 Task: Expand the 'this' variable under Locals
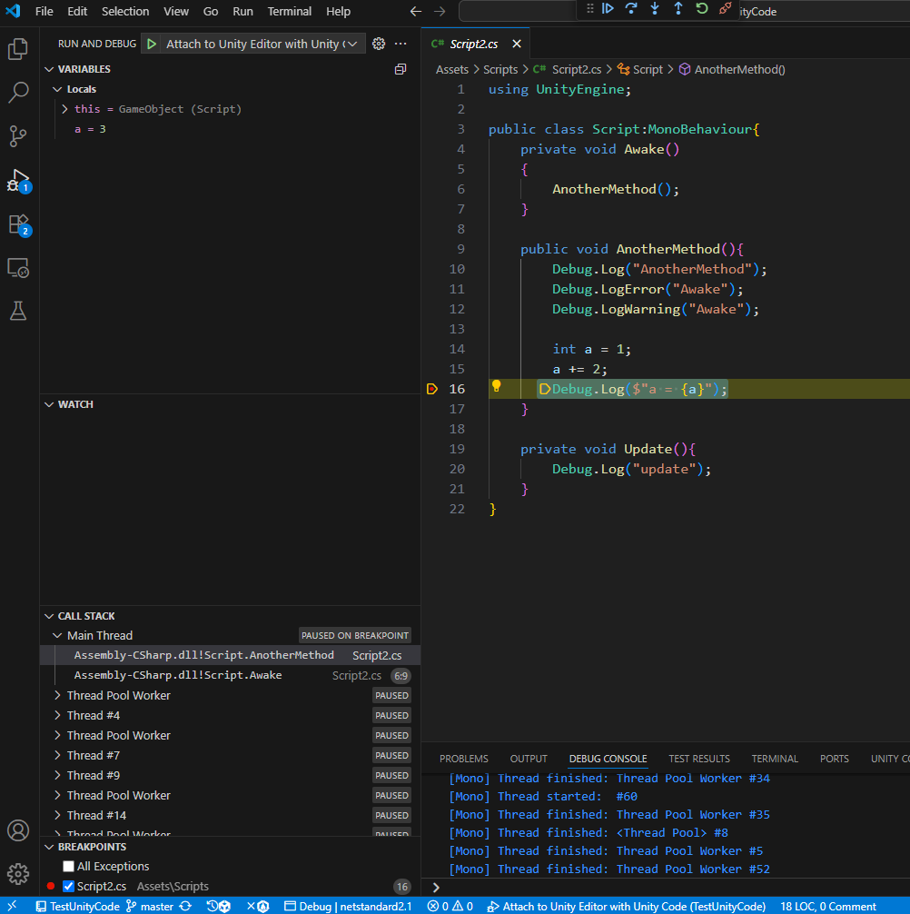click(x=64, y=108)
